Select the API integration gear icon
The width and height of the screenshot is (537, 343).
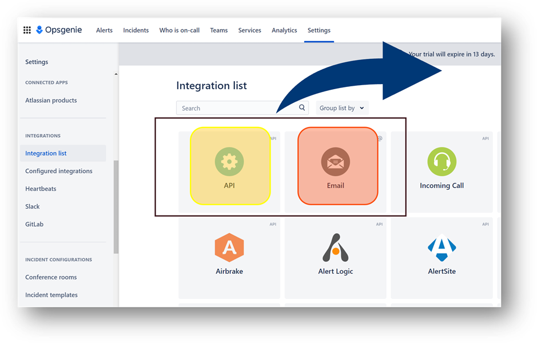pyautogui.click(x=229, y=162)
